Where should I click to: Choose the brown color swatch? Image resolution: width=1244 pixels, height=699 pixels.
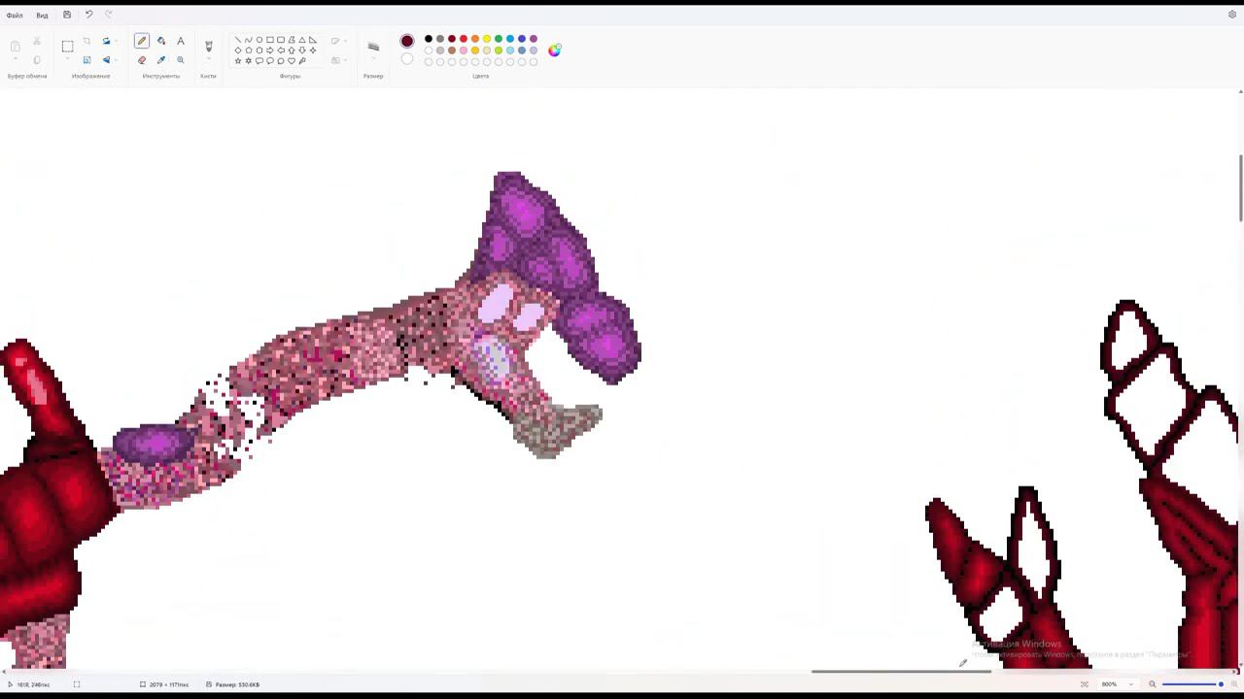pyautogui.click(x=452, y=50)
